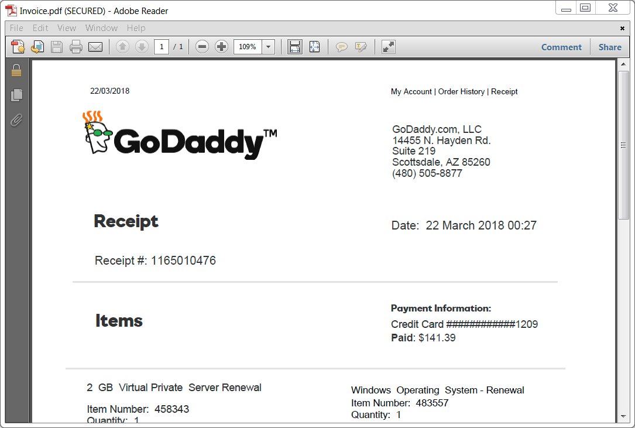Viewport: 635px width, 428px height.
Task: Click the page number input field
Action: (x=161, y=47)
